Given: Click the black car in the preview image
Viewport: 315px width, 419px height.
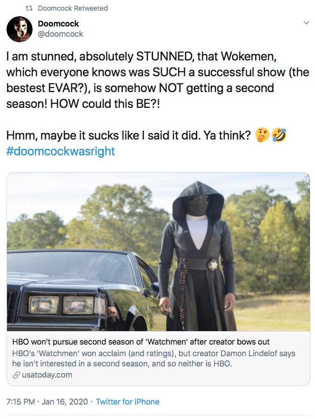Looking at the screenshot, I should (83, 290).
